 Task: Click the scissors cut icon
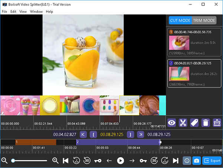pos(182,123)
